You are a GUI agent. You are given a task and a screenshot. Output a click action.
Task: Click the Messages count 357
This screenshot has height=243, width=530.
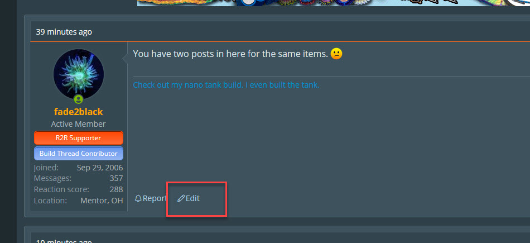(116, 178)
